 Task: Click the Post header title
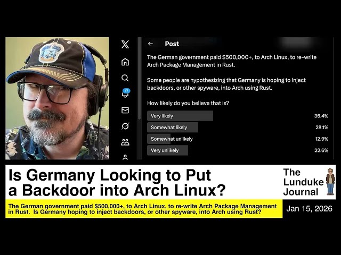pyautogui.click(x=172, y=44)
